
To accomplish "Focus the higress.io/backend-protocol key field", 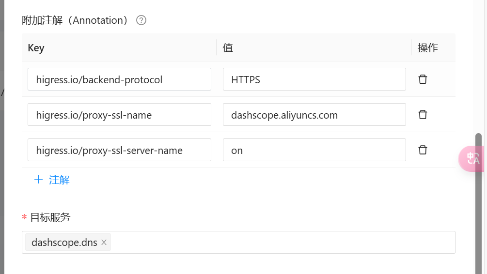I will [x=119, y=79].
